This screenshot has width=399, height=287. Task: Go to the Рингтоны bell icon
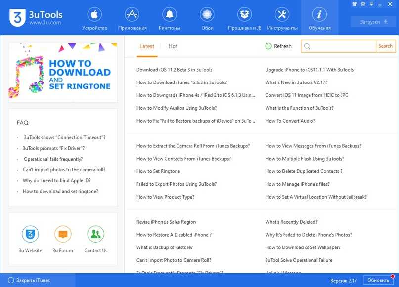click(170, 18)
